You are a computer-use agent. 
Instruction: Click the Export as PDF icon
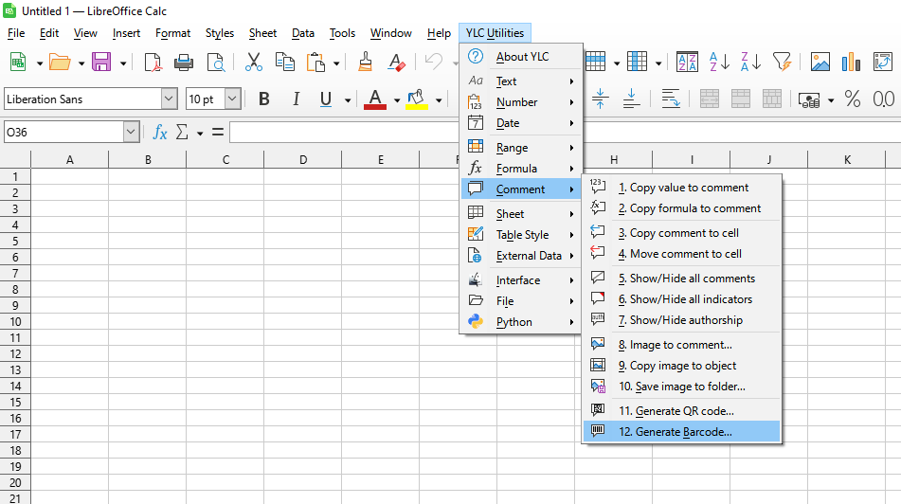(x=153, y=63)
